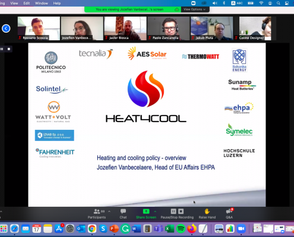Open the Edit menu
The height and width of the screenshot is (237, 294).
click(x=27, y=3)
